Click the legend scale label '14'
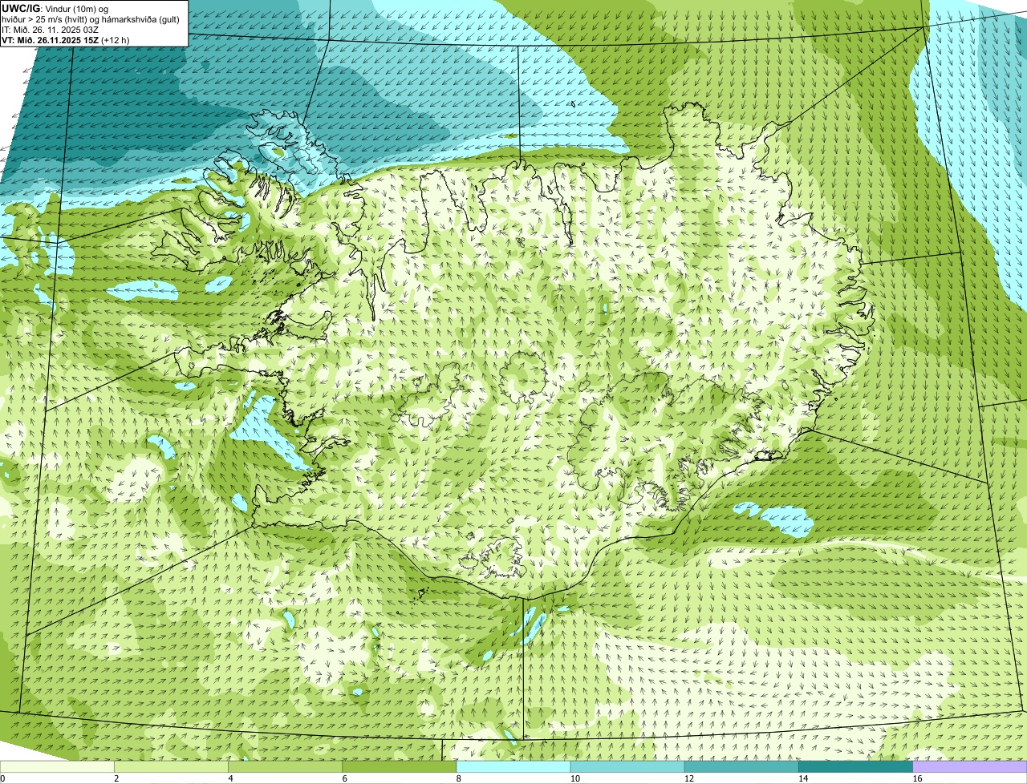 pos(803,778)
